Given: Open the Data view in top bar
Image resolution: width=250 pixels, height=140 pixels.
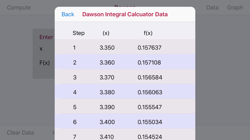Looking at the screenshot, I should [x=212, y=7].
